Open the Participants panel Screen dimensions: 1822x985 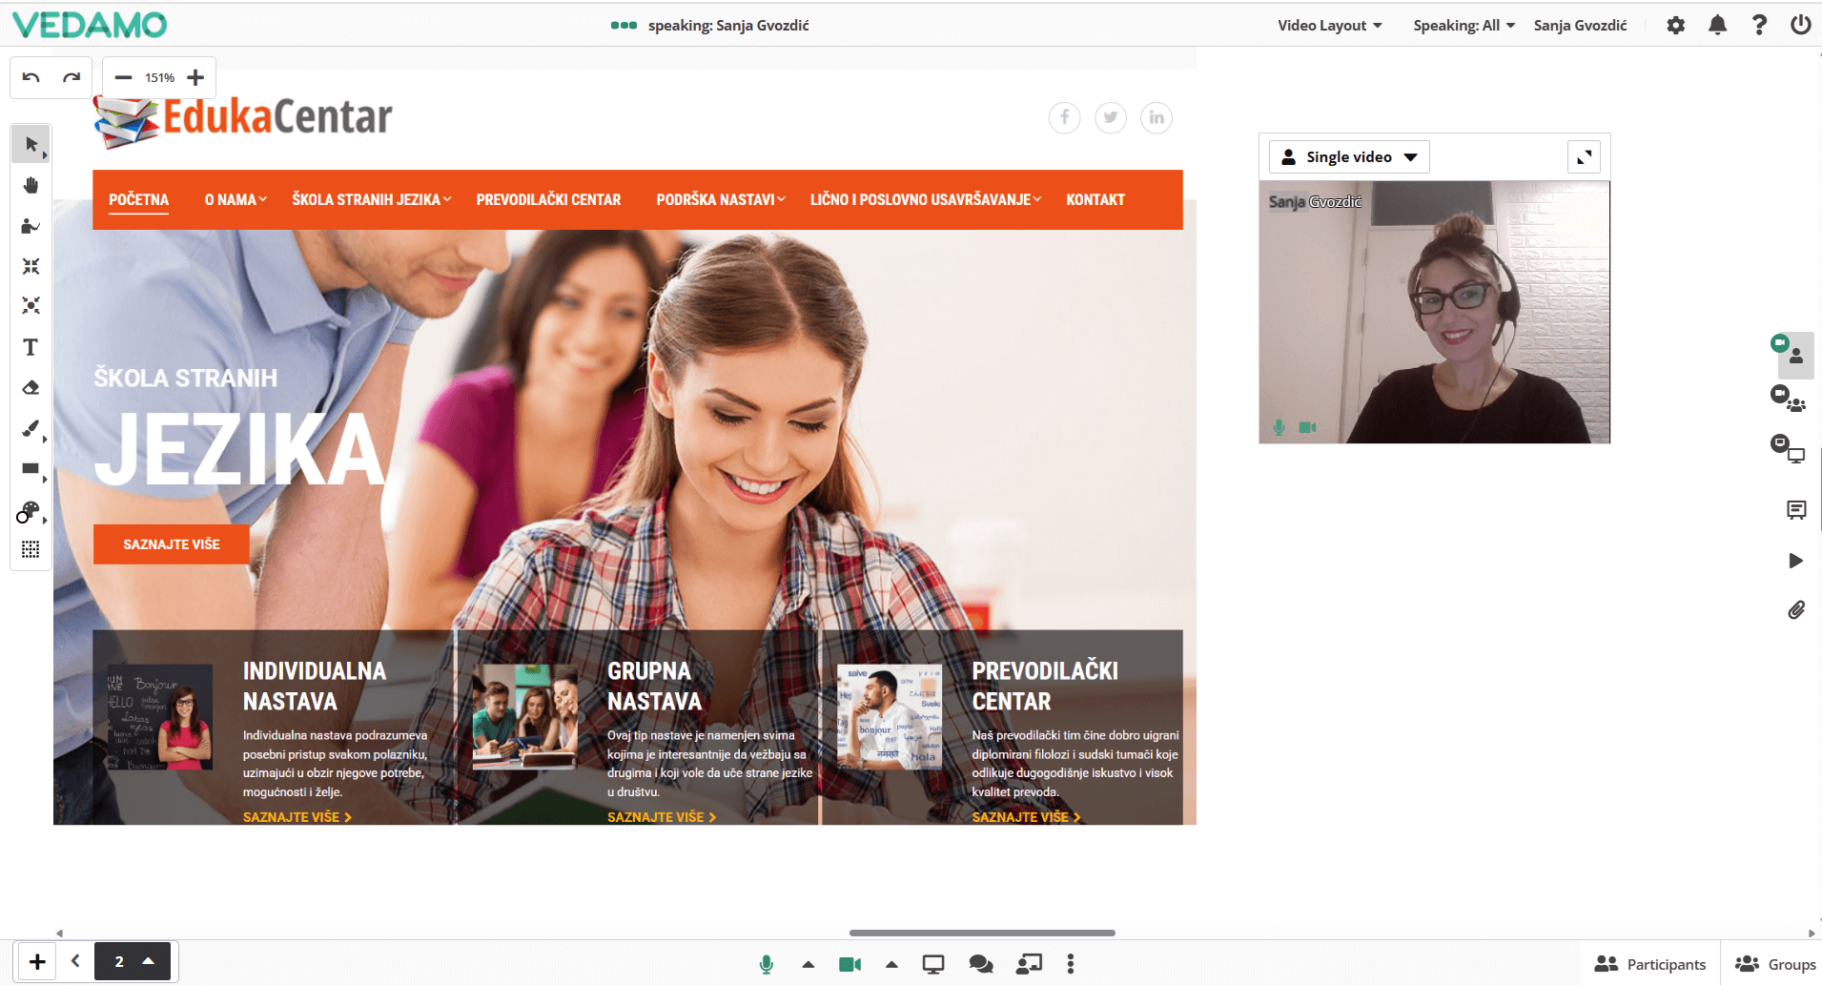(x=1649, y=964)
